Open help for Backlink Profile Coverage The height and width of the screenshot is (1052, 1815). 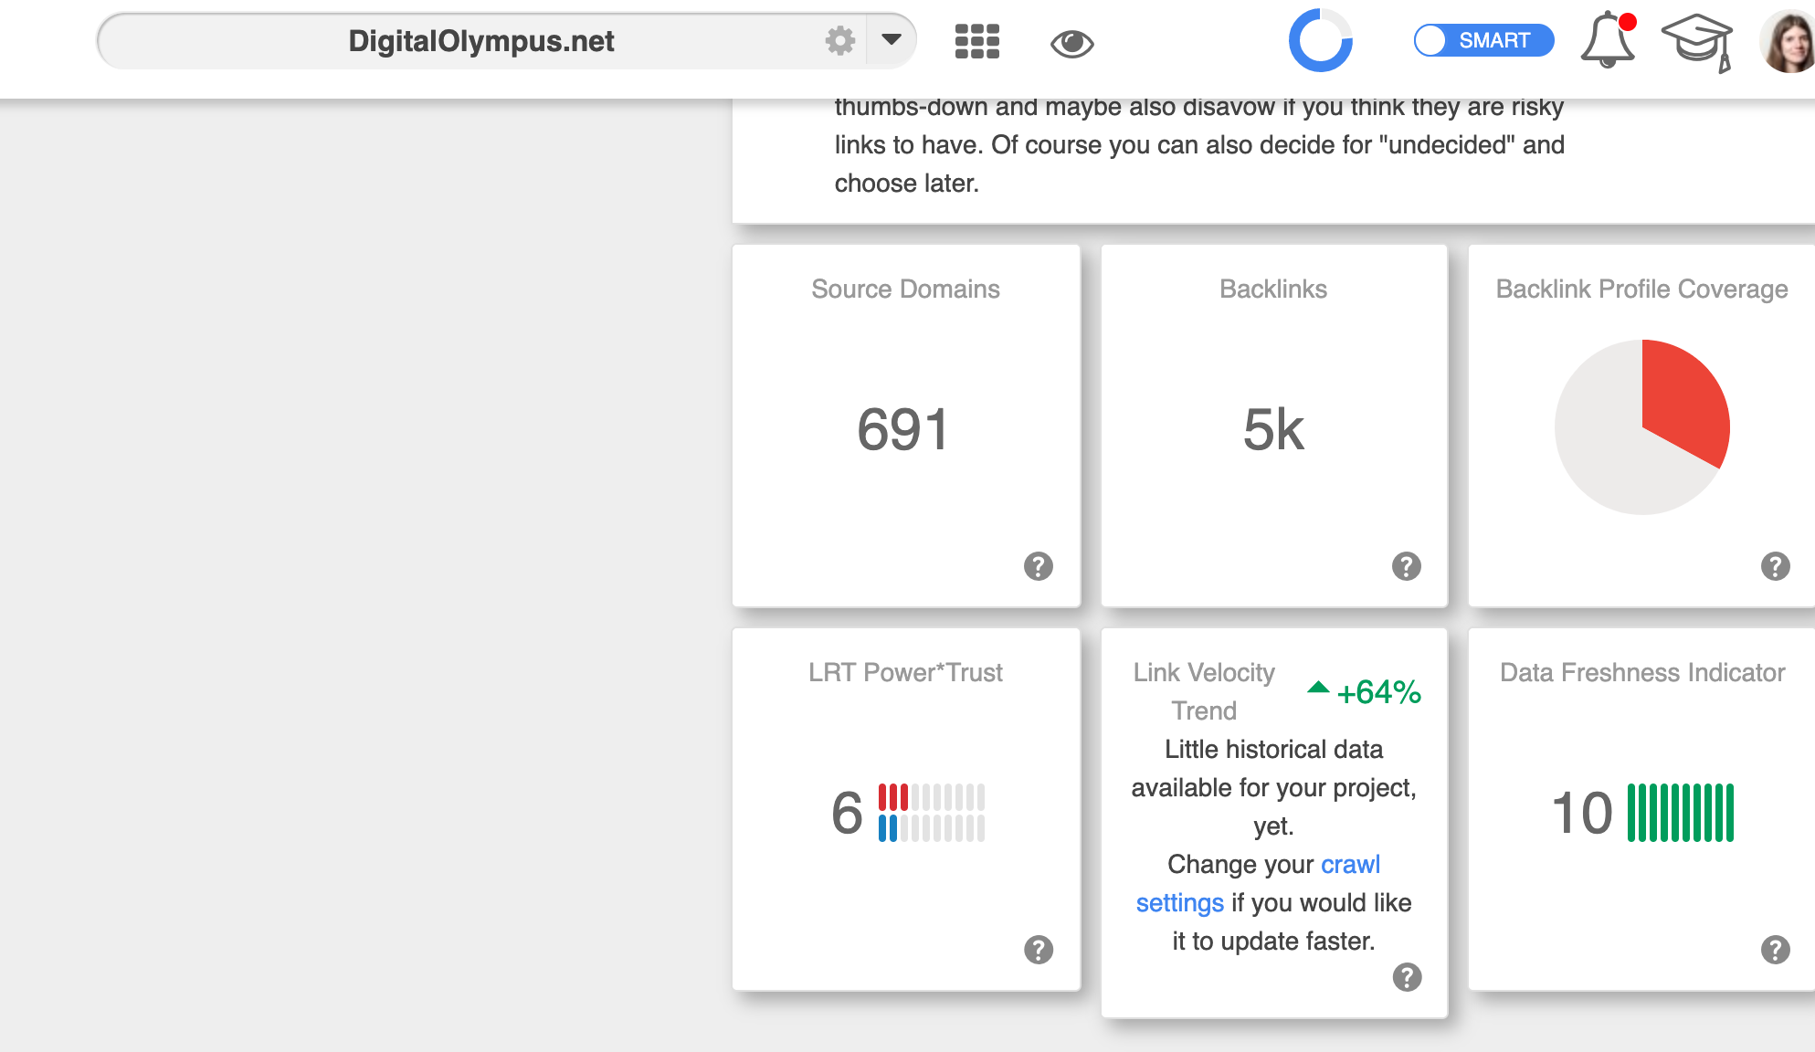point(1775,566)
